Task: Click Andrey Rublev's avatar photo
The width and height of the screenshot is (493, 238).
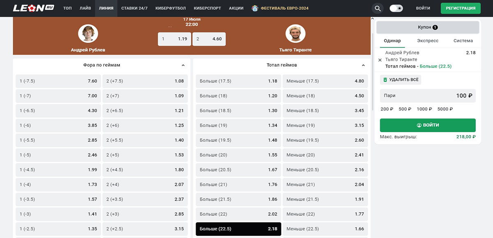Action: coord(88,34)
